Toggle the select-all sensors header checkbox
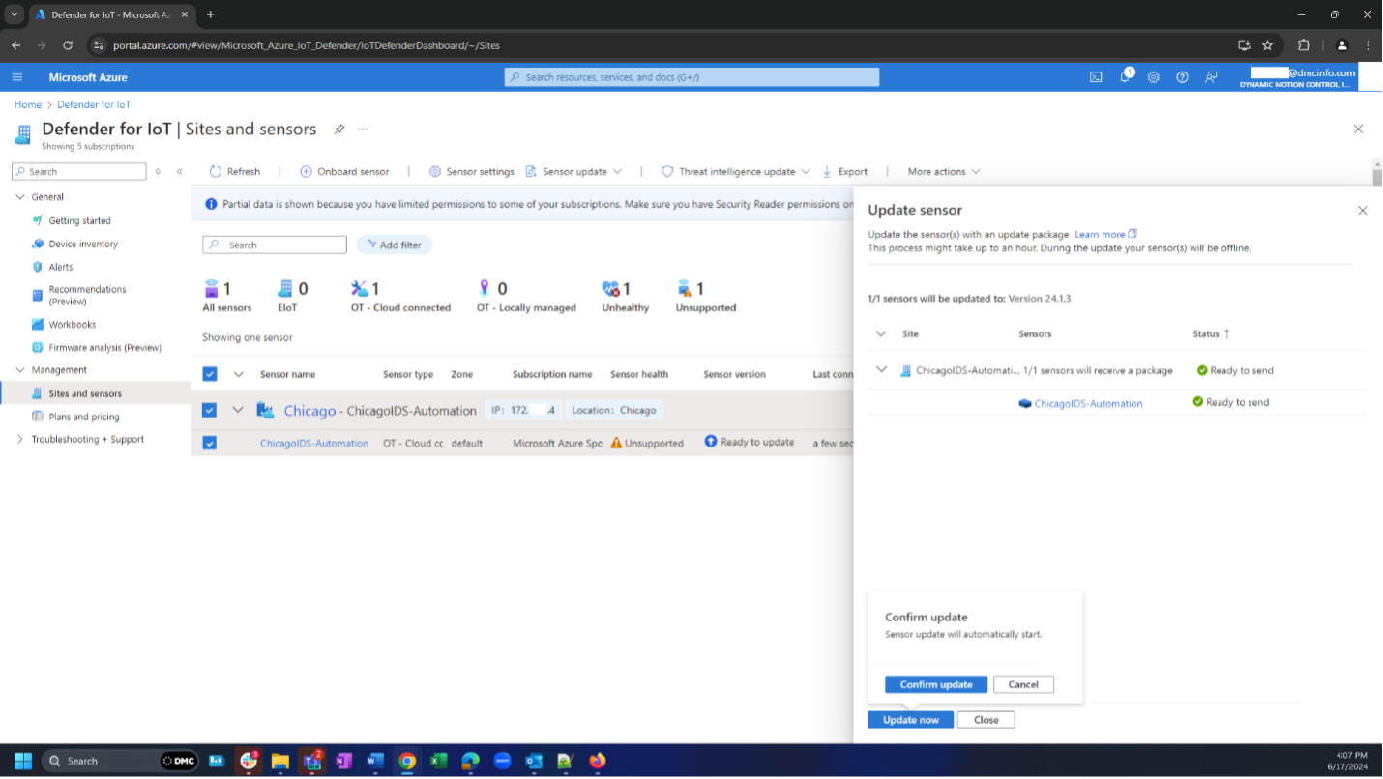This screenshot has height=779, width=1383. [x=210, y=374]
